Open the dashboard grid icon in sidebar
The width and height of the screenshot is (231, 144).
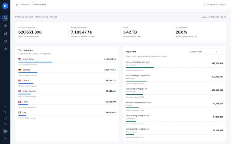(5, 18)
